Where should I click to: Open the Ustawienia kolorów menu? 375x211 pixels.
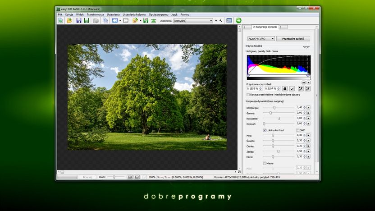(x=134, y=14)
